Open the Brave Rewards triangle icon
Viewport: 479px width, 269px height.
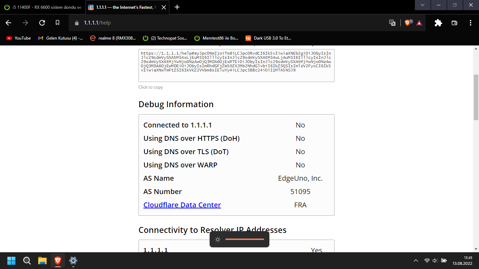pyautogui.click(x=419, y=23)
